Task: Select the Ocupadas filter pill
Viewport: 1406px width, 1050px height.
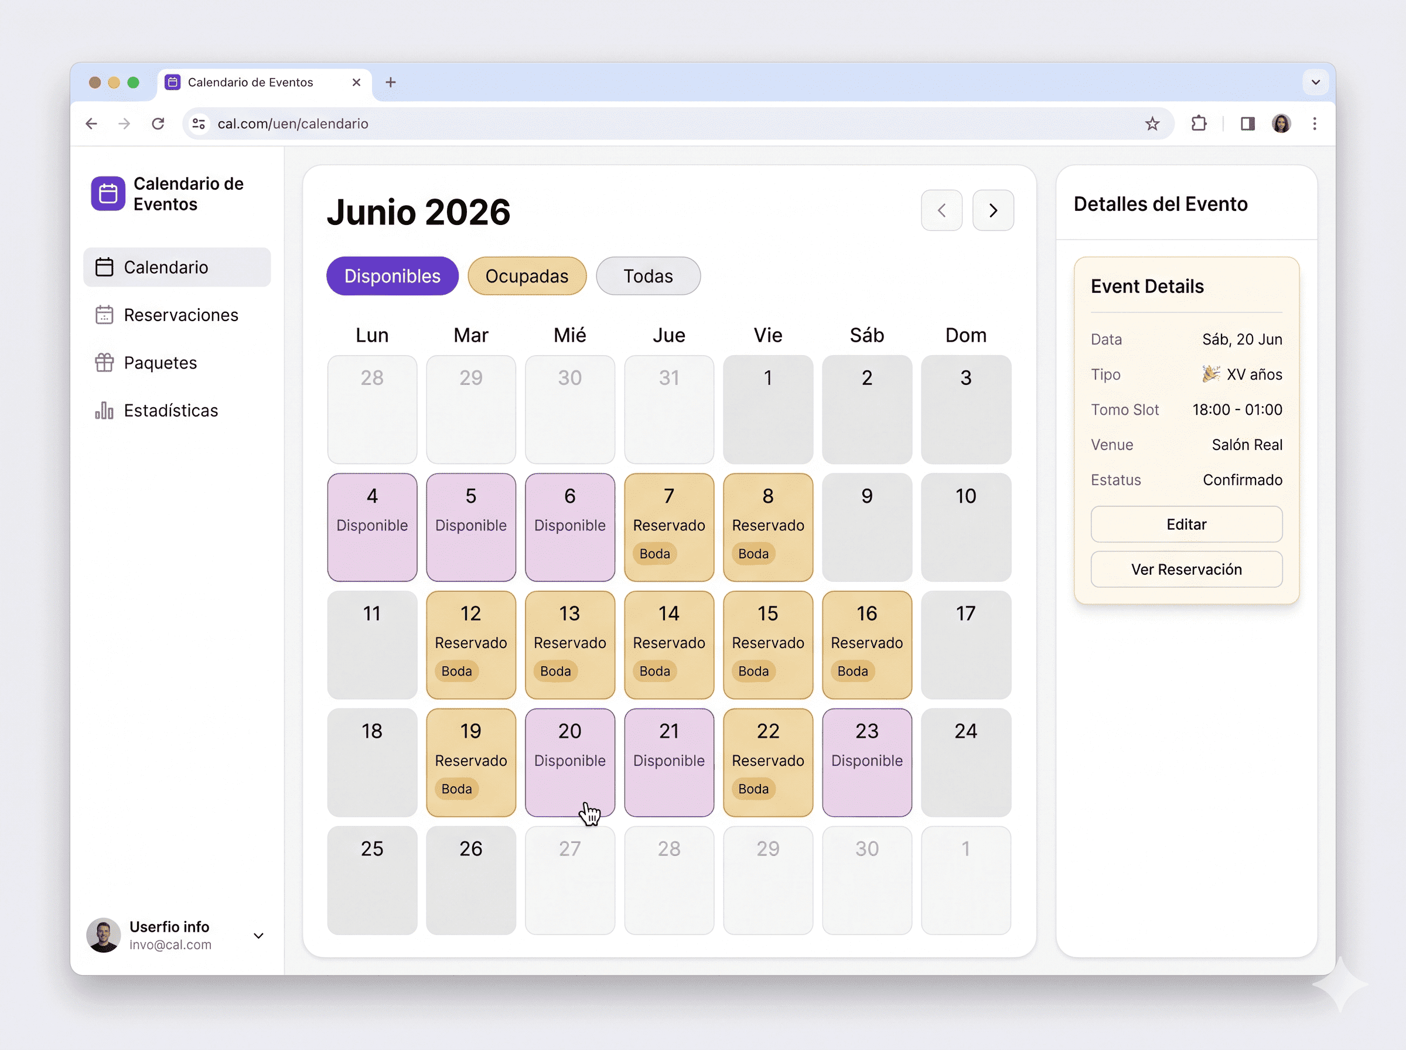Action: tap(527, 276)
